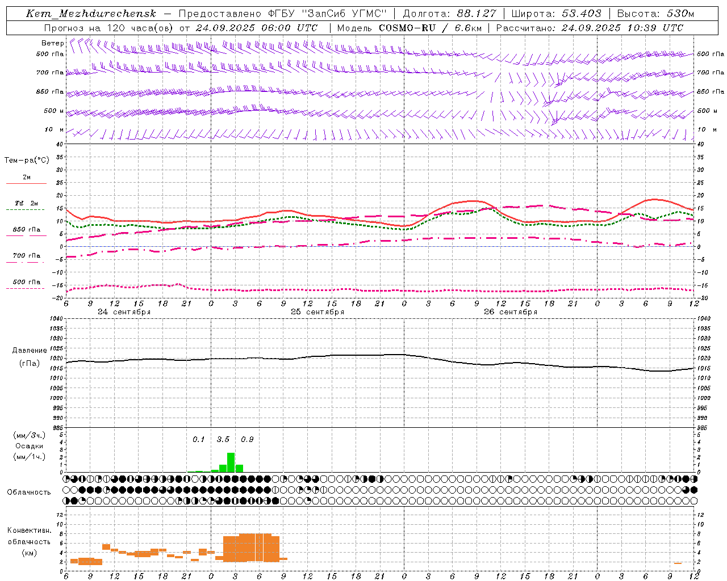Image resolution: width=727 pixels, height=581 pixels.
Task: Click the "Td 2м" dew point legend entry
Action: (x=26, y=203)
